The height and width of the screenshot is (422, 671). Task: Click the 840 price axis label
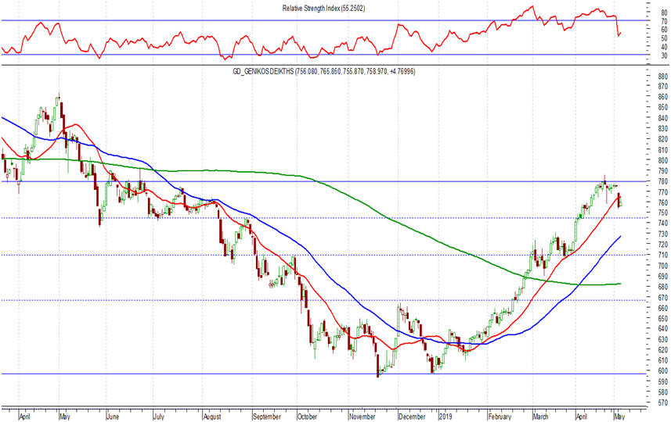[x=663, y=118]
